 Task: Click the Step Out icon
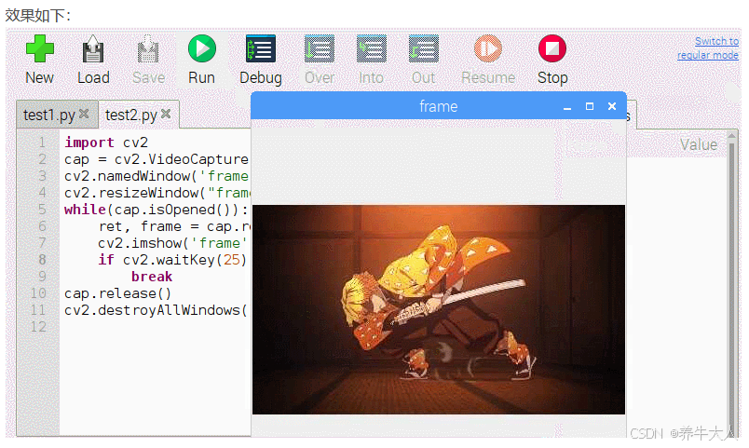(424, 48)
